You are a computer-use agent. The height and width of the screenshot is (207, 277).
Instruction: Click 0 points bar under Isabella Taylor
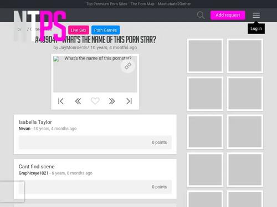(x=95, y=142)
